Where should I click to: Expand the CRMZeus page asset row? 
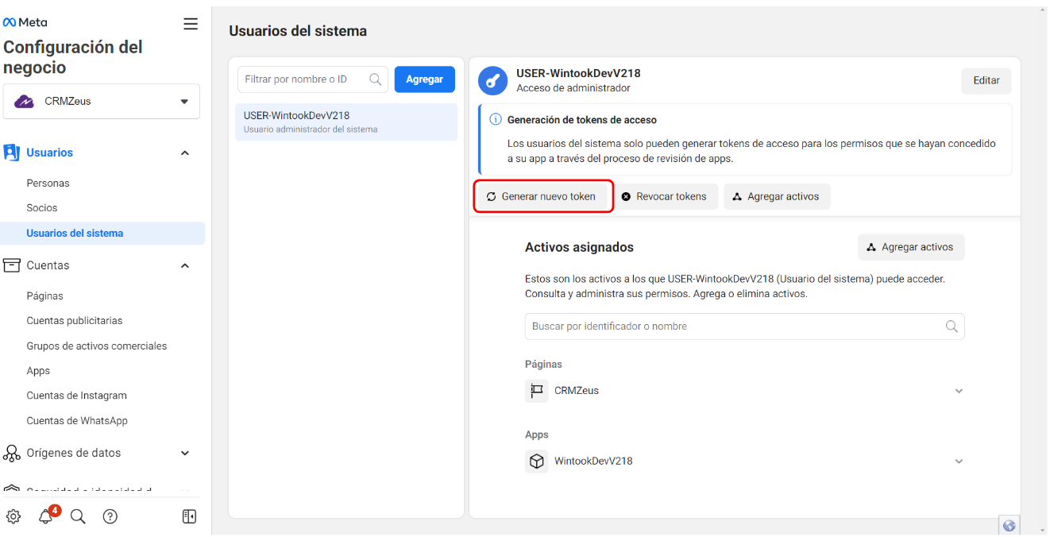point(959,391)
